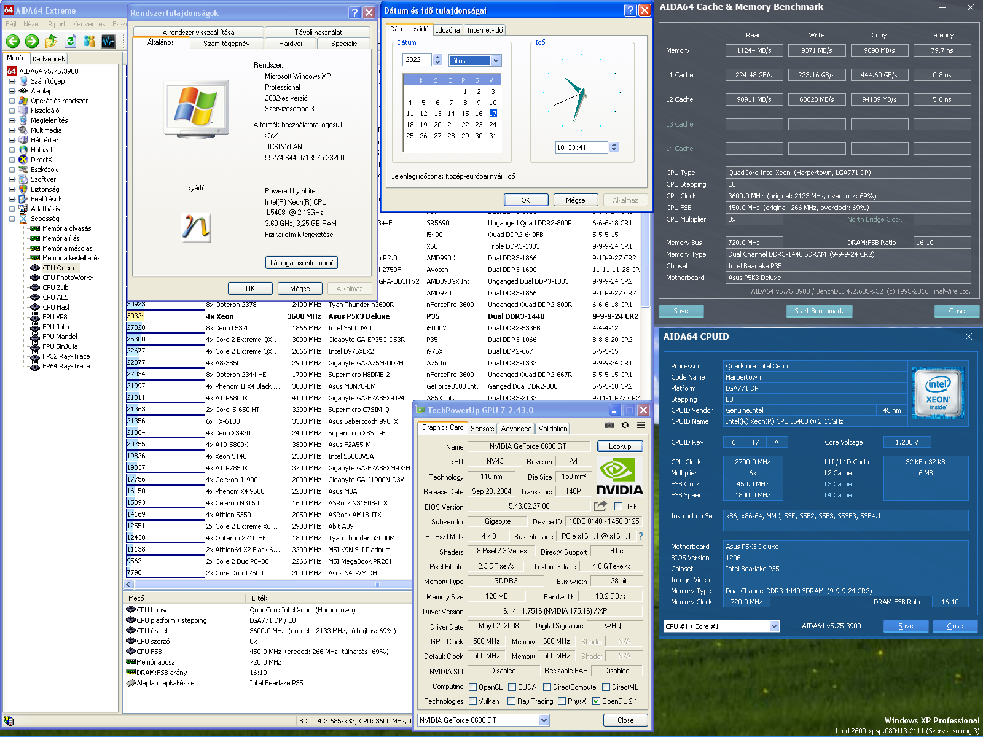983x737 pixels.
Task: Click the Lookup button in GPU-Z
Action: (x=619, y=446)
